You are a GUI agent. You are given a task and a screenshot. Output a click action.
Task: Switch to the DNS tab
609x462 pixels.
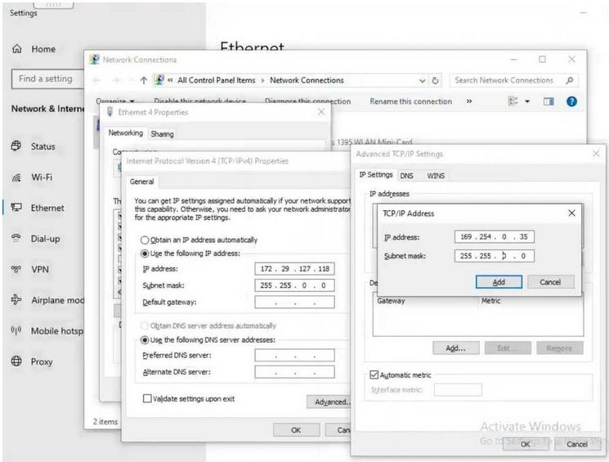point(406,175)
